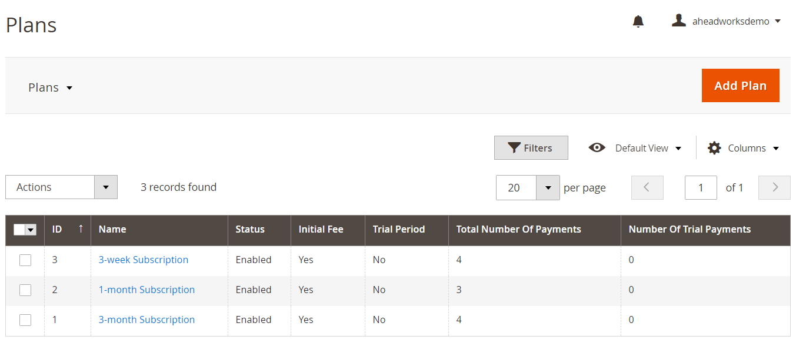This screenshot has height=343, width=796.
Task: Open the notifications bell icon
Action: tap(638, 22)
